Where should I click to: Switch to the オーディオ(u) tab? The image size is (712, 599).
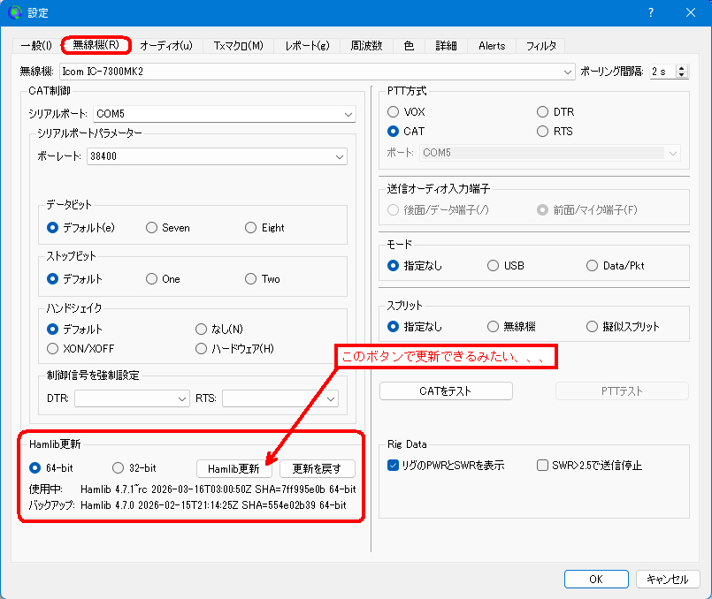(x=165, y=46)
